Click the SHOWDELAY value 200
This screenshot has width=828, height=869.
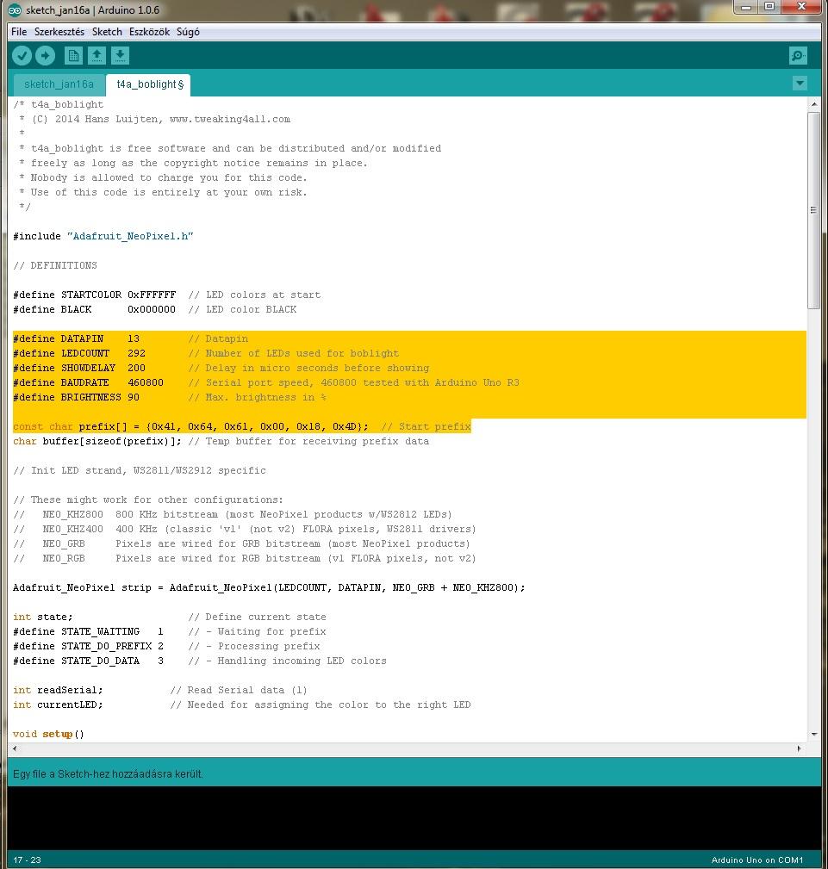(136, 368)
